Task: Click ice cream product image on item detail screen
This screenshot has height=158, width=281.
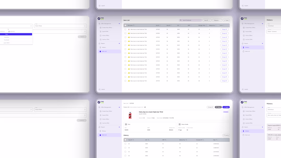Action: 130,115
